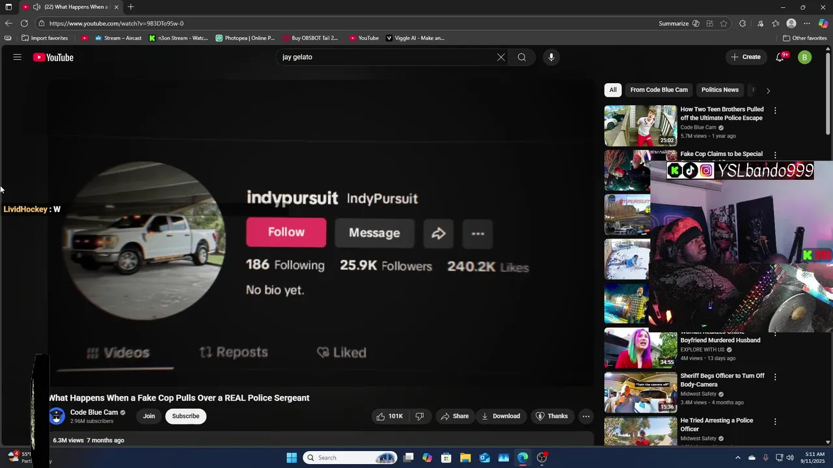Open File Explorer from taskbar
This screenshot has width=833, height=468.
tap(465, 458)
